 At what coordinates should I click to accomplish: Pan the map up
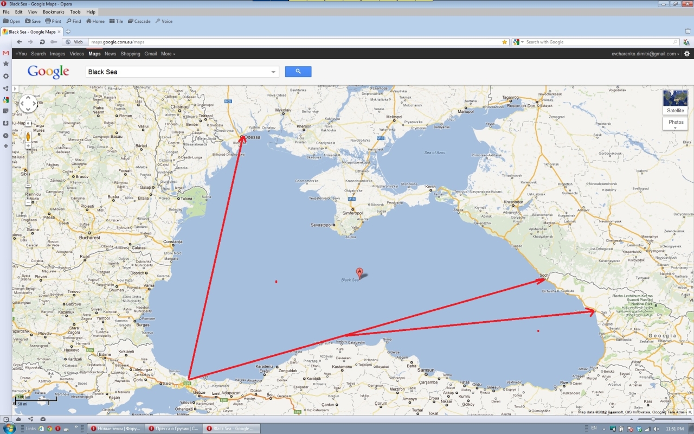[x=28, y=98]
